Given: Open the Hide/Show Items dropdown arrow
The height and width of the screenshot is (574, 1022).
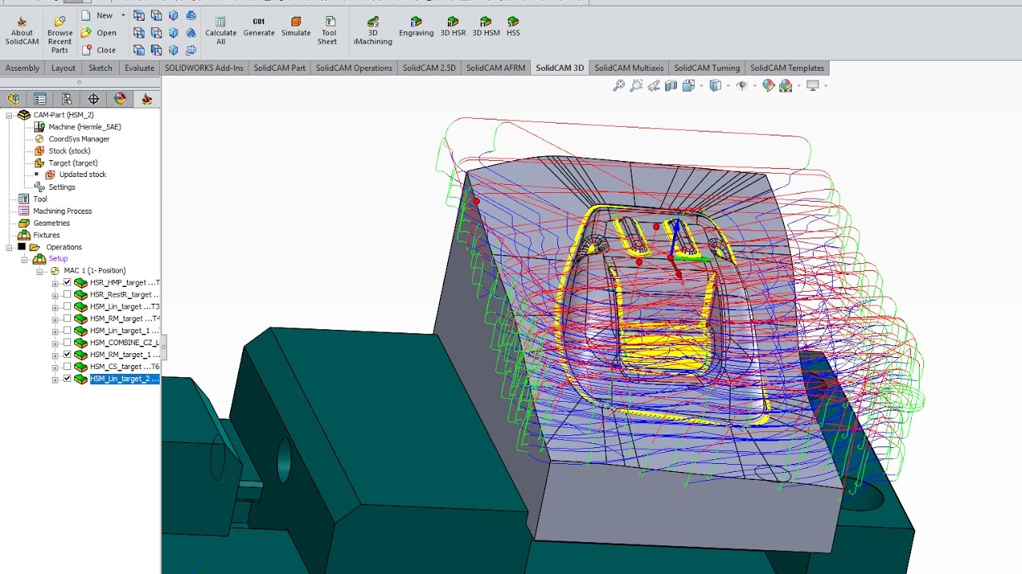Looking at the screenshot, I should click(x=754, y=85).
